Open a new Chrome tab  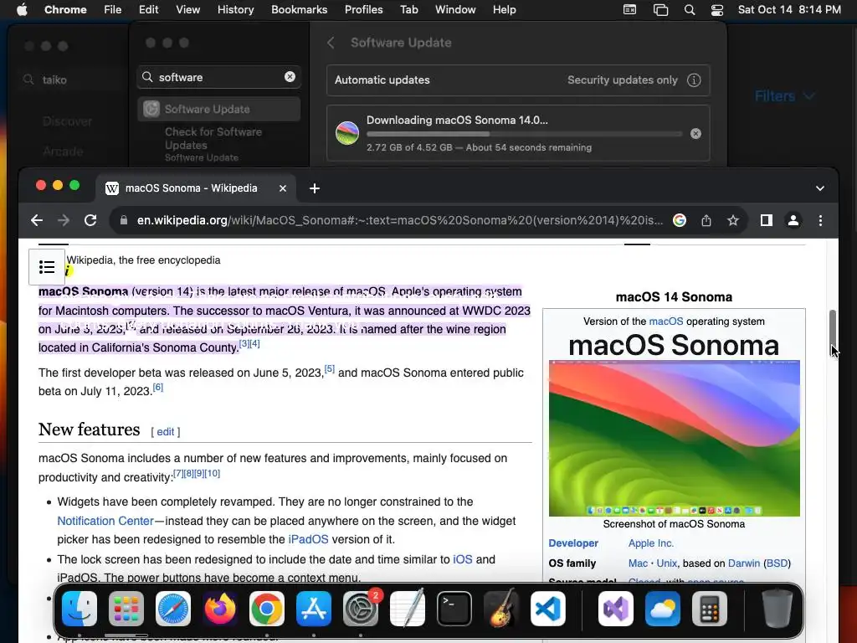click(315, 188)
